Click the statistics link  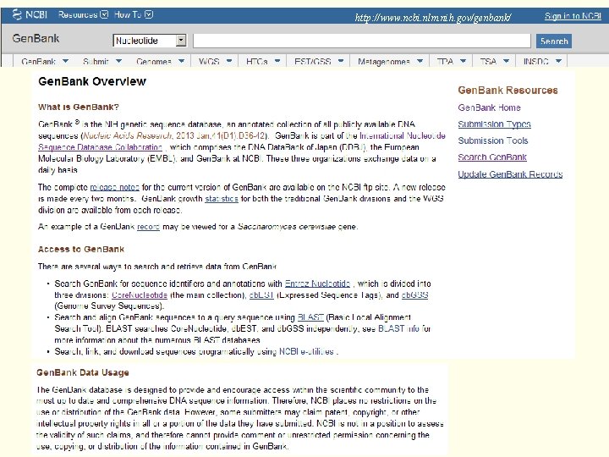pos(222,199)
